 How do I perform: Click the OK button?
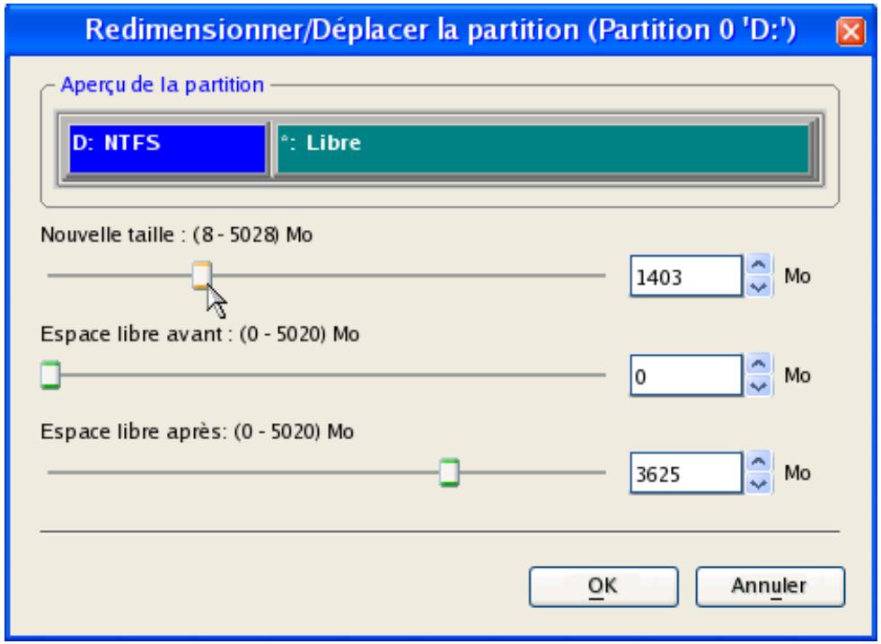[x=603, y=587]
